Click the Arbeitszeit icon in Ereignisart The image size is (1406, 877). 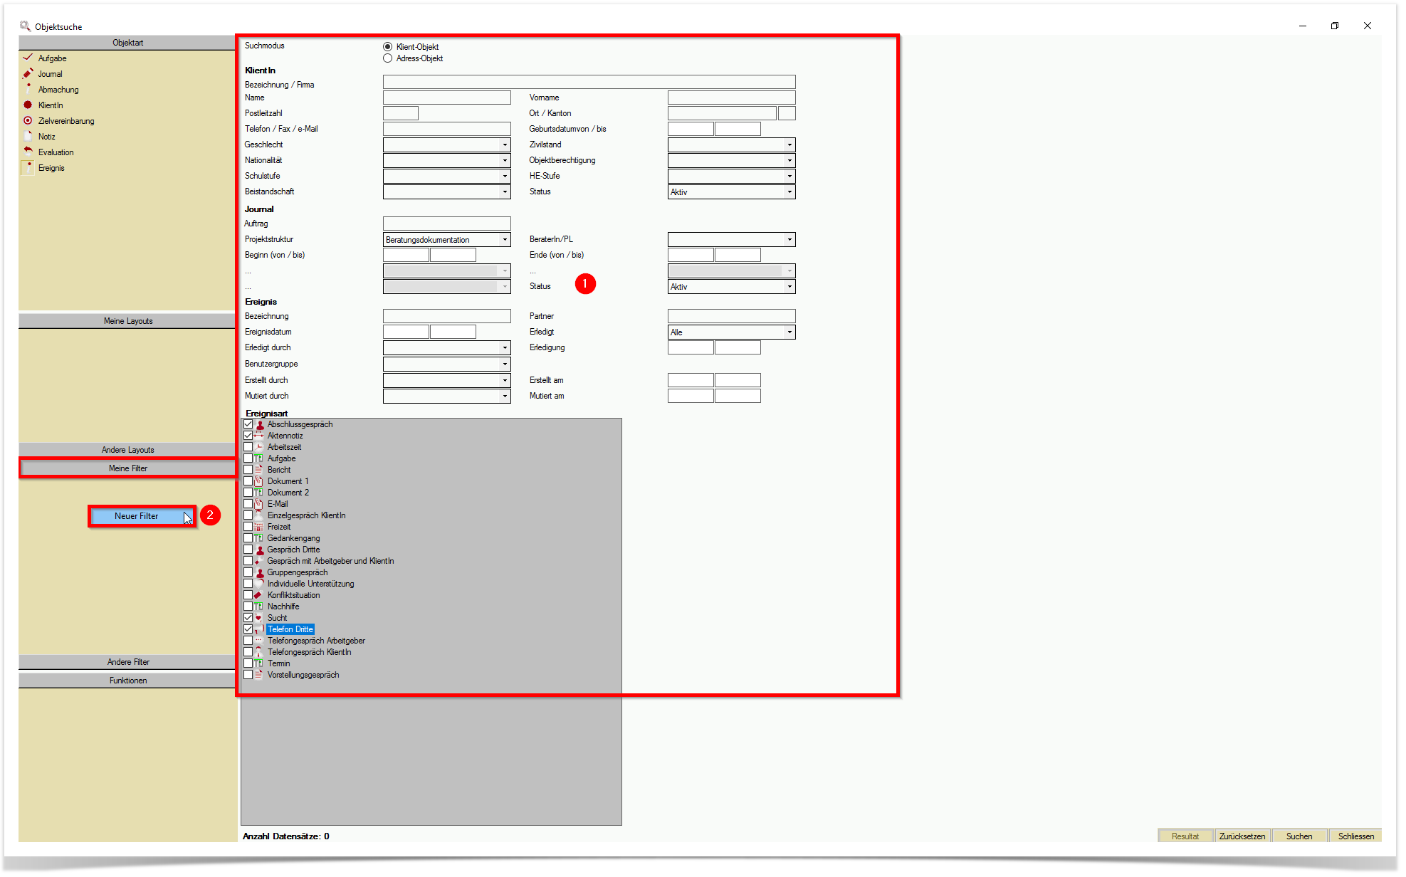coord(259,447)
